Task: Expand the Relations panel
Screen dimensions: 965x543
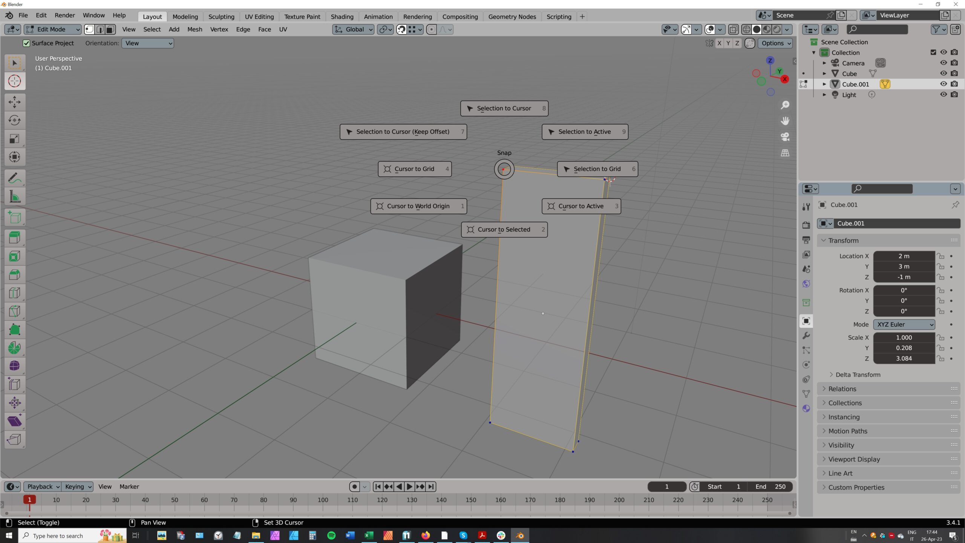Action: pyautogui.click(x=842, y=389)
